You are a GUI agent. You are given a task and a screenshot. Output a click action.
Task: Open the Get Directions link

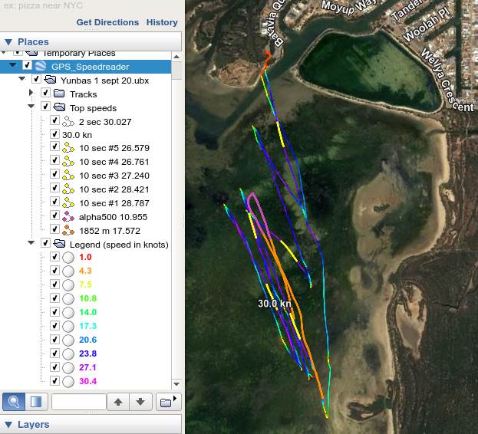pos(107,23)
